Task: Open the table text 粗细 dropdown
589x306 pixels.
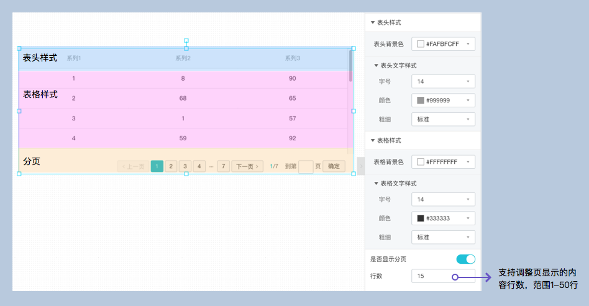Action: 443,237
